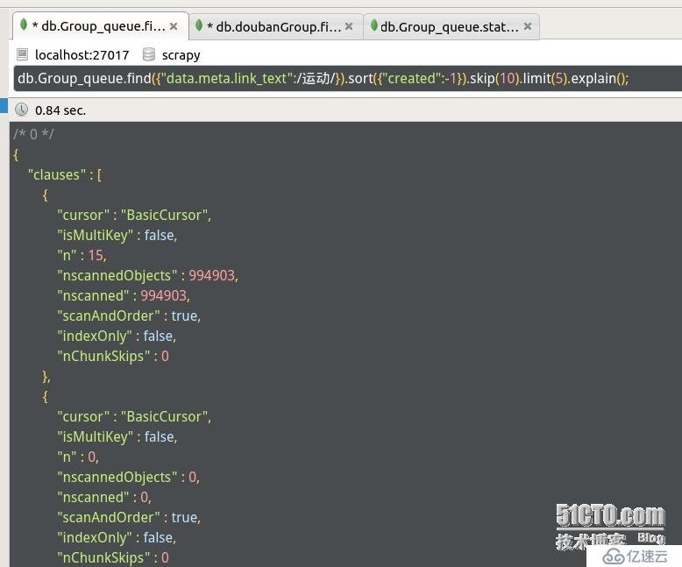Click the leaf icon on db.doubanGroup.fi... tab
682x567 pixels.
(x=199, y=25)
